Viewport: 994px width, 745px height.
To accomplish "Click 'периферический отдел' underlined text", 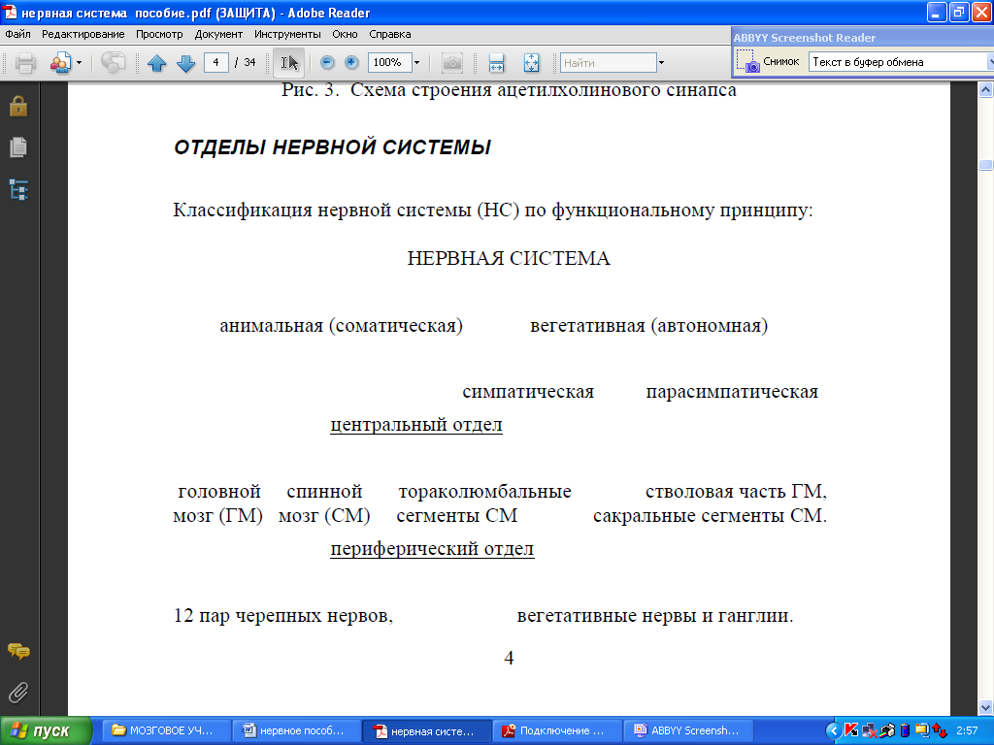I will point(432,548).
